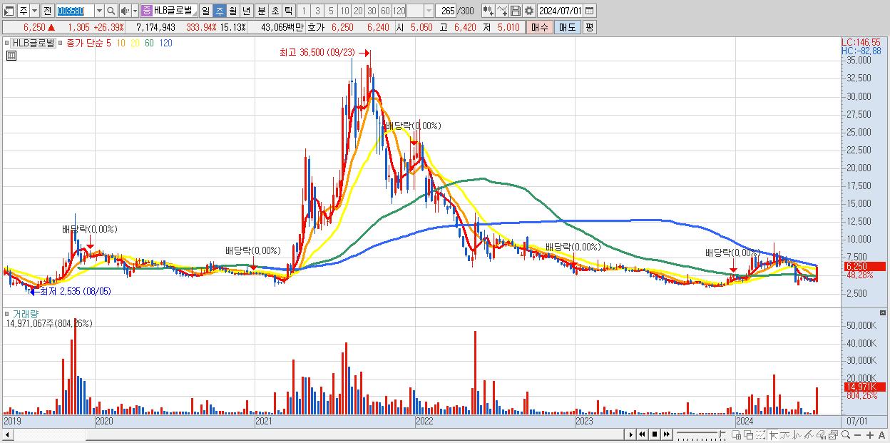890x443 pixels.
Task: Click the speaker sound icon
Action: coord(124,11)
